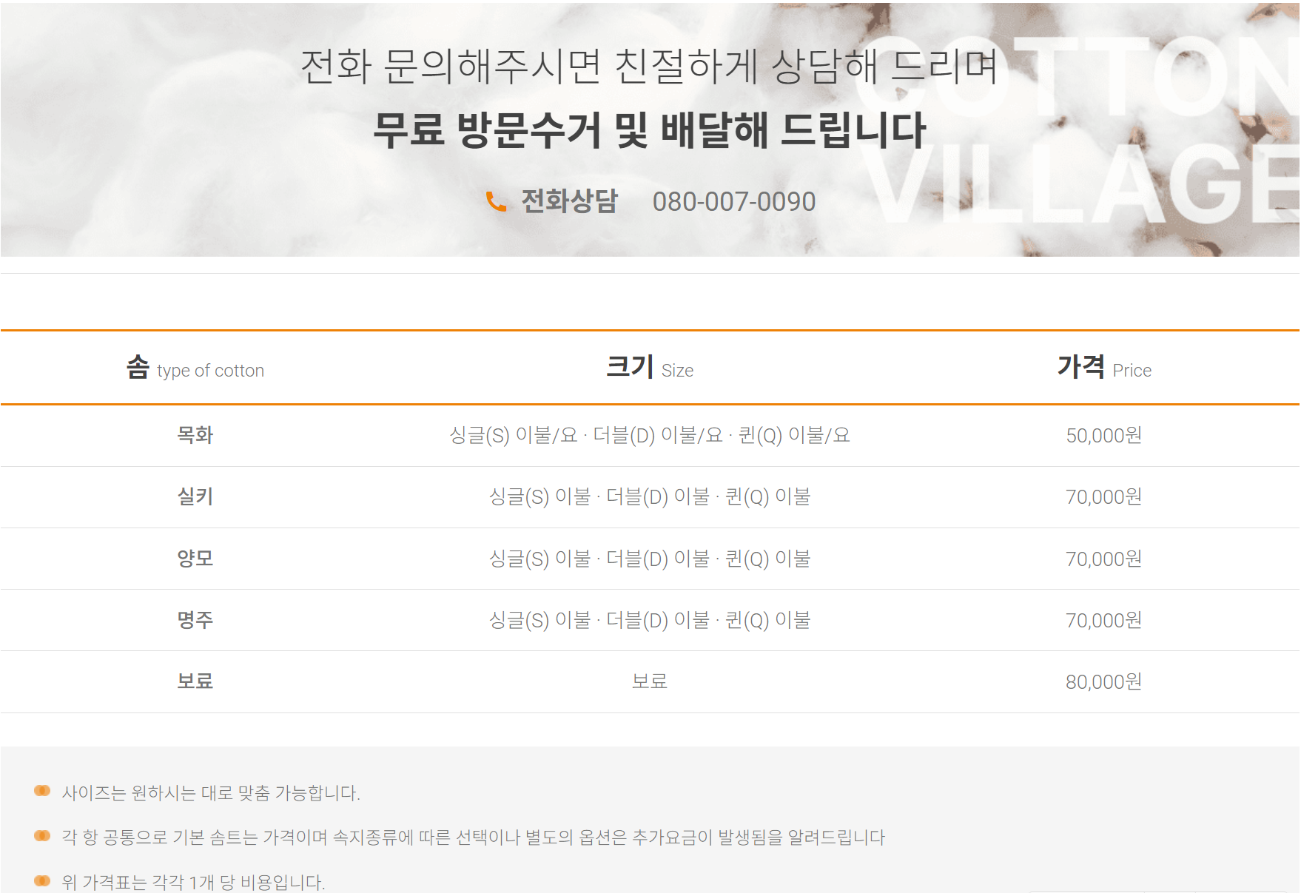The height and width of the screenshot is (893, 1301).
Task: Click the 70,000원 price in 양모 row
Action: point(1104,559)
